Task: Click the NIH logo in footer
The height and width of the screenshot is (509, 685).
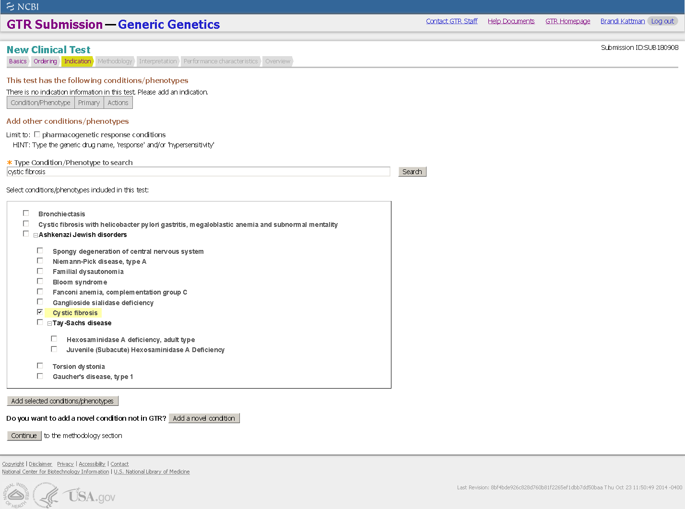Action: tap(17, 495)
